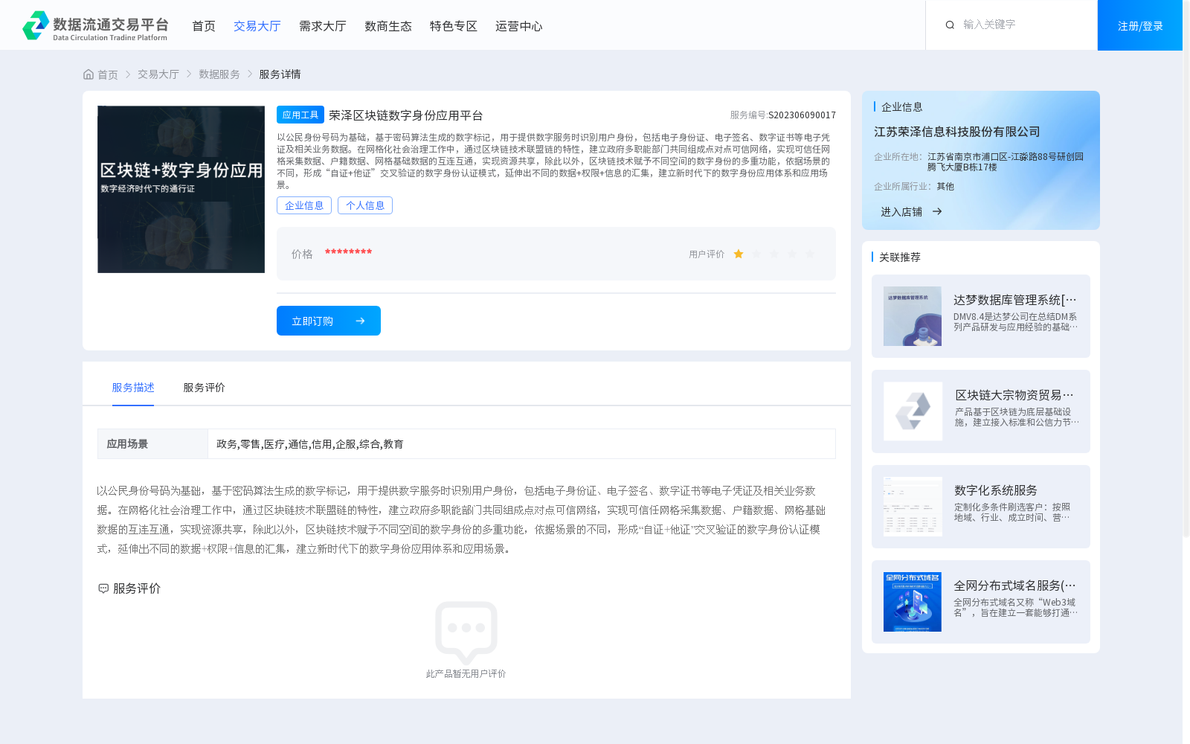This screenshot has height=744, width=1190.
Task: Click the fifth rating star
Action: point(810,254)
